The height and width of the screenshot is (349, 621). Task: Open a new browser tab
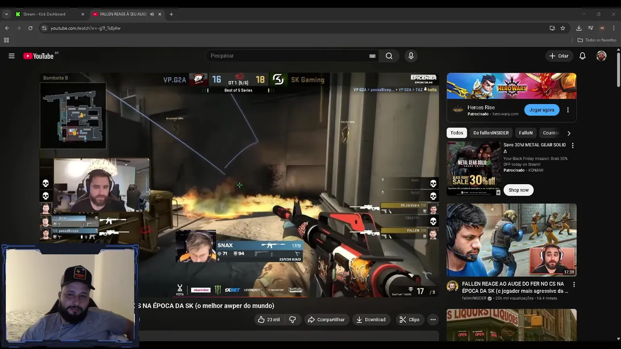tap(171, 14)
